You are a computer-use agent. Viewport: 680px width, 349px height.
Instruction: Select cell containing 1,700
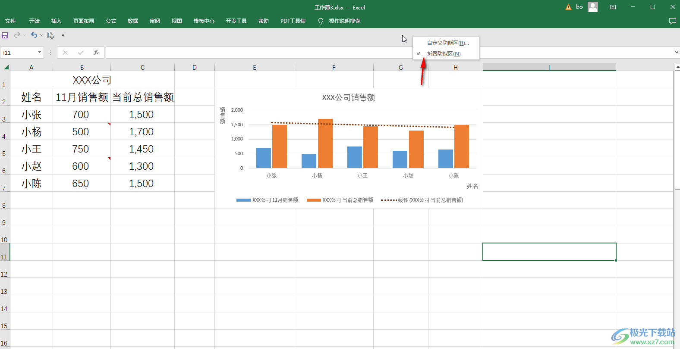coord(143,131)
